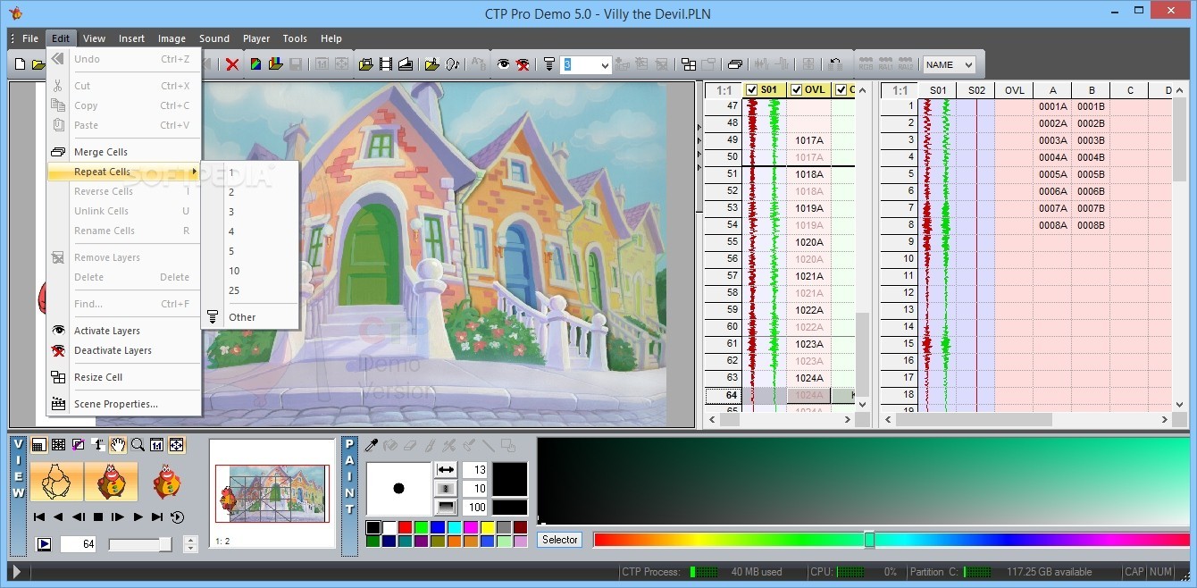Click the hue spectrum slider handle
The height and width of the screenshot is (588, 1197).
coord(869,540)
